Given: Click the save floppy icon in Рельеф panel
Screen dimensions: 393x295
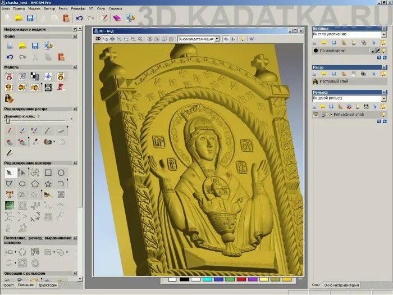Looking at the screenshot, I should [331, 107].
